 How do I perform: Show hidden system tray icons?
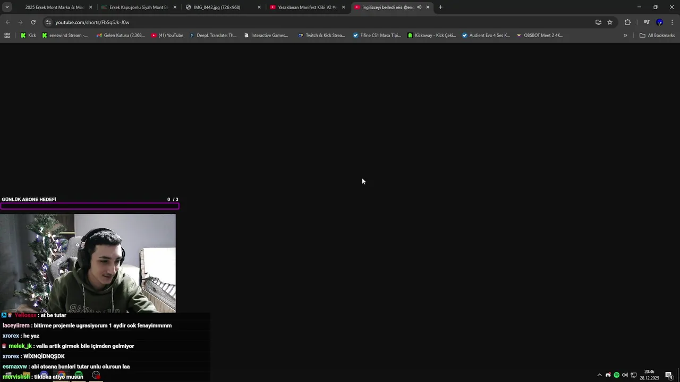[x=600, y=375]
